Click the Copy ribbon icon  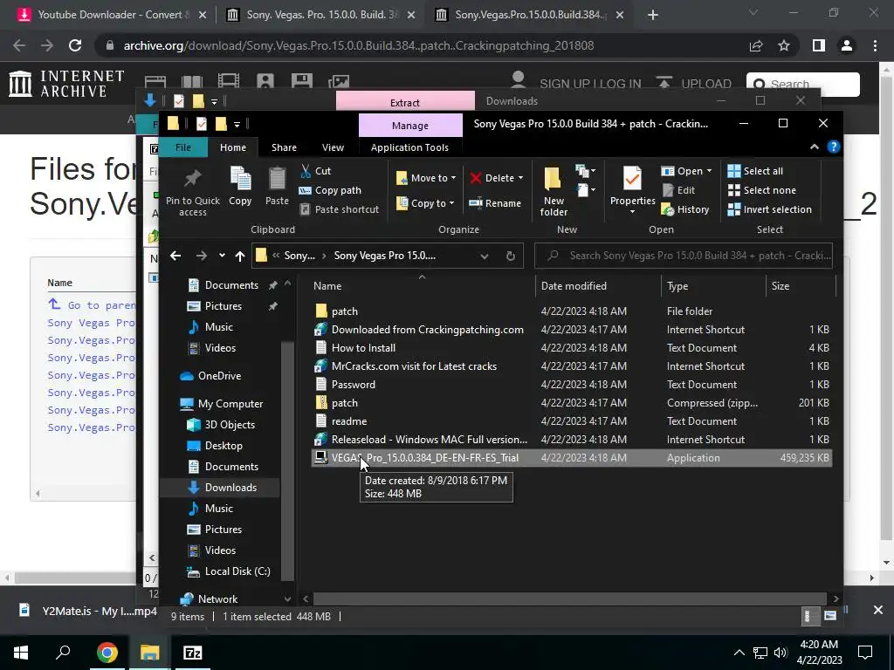pyautogui.click(x=240, y=186)
